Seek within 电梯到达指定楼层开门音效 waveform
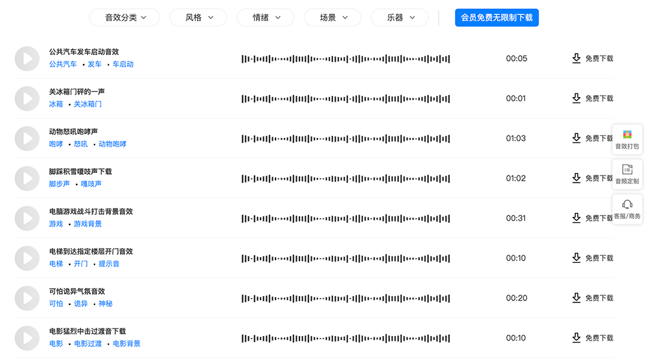Image resolution: width=648 pixels, height=362 pixels. (x=345, y=258)
